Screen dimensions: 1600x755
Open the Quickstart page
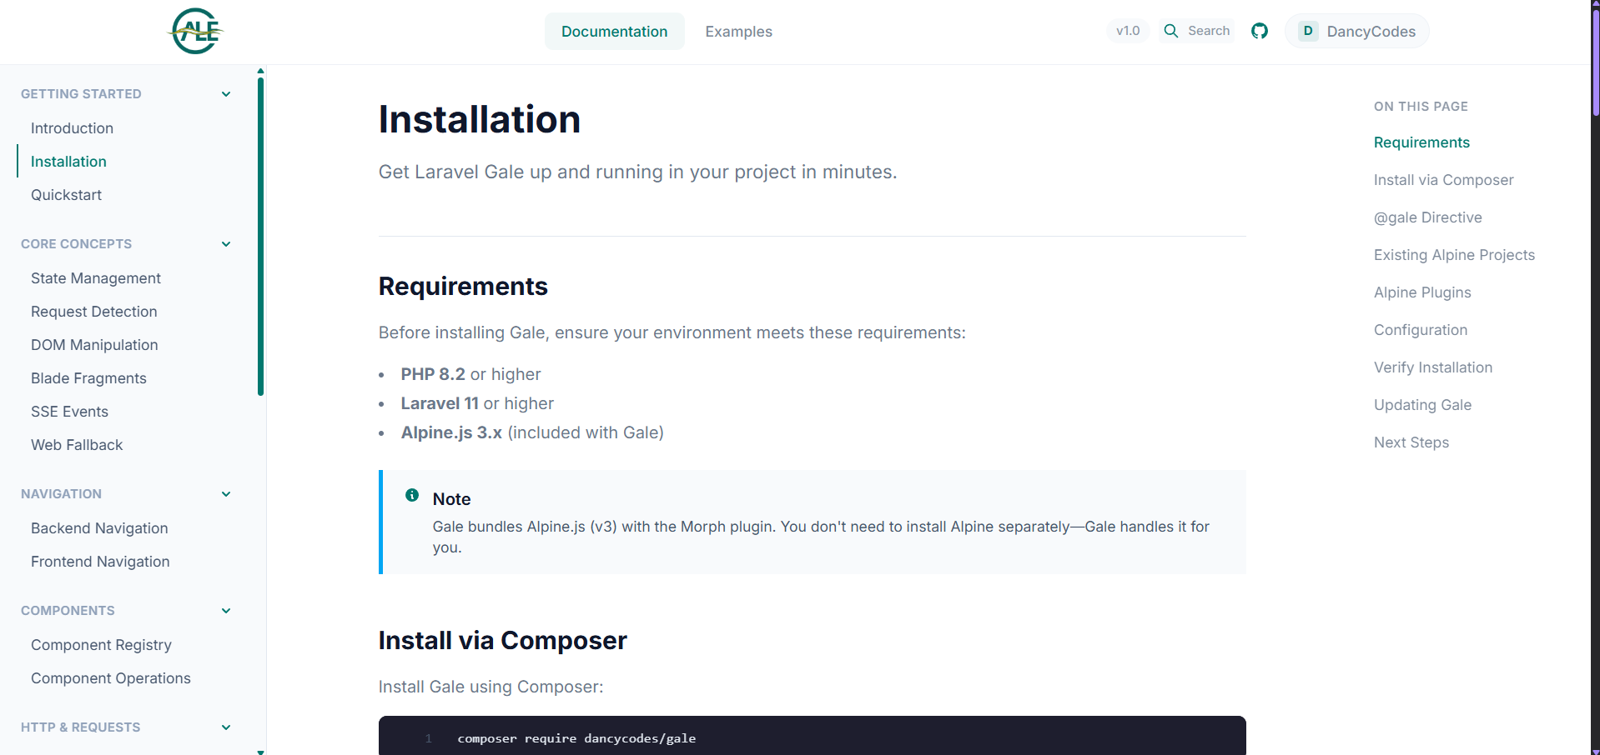(x=66, y=195)
